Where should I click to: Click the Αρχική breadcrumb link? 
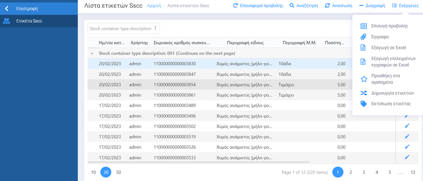tap(154, 6)
